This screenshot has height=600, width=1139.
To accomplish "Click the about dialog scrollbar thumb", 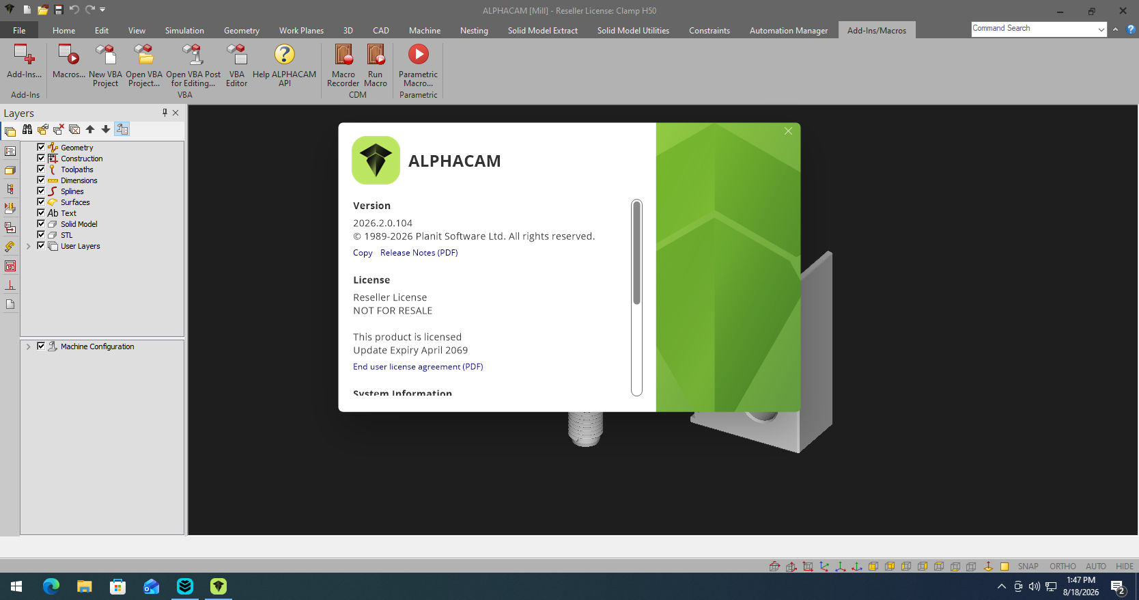I will pyautogui.click(x=636, y=253).
